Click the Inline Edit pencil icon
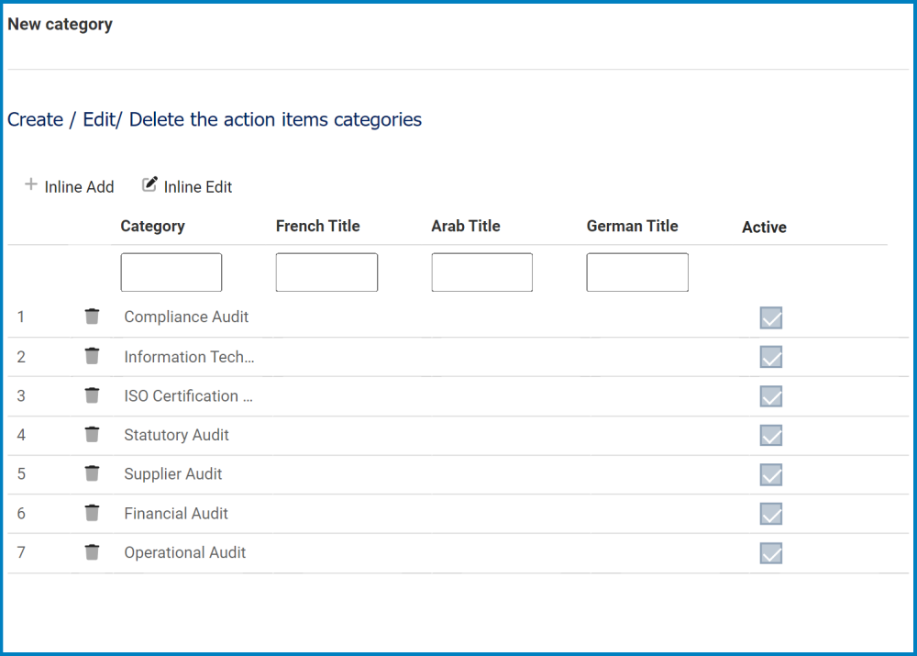The height and width of the screenshot is (656, 917). (x=149, y=185)
